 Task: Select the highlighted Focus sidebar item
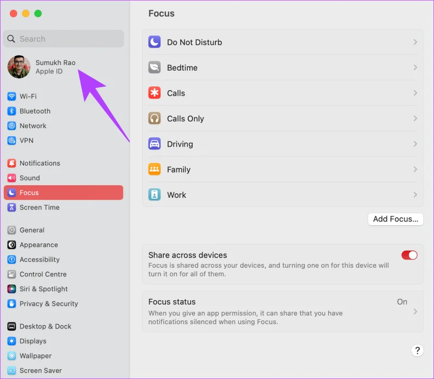tap(63, 193)
